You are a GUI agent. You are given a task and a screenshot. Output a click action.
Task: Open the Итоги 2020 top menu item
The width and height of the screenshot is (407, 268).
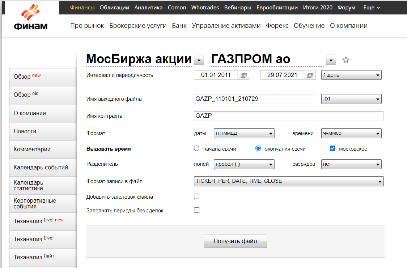[318, 8]
